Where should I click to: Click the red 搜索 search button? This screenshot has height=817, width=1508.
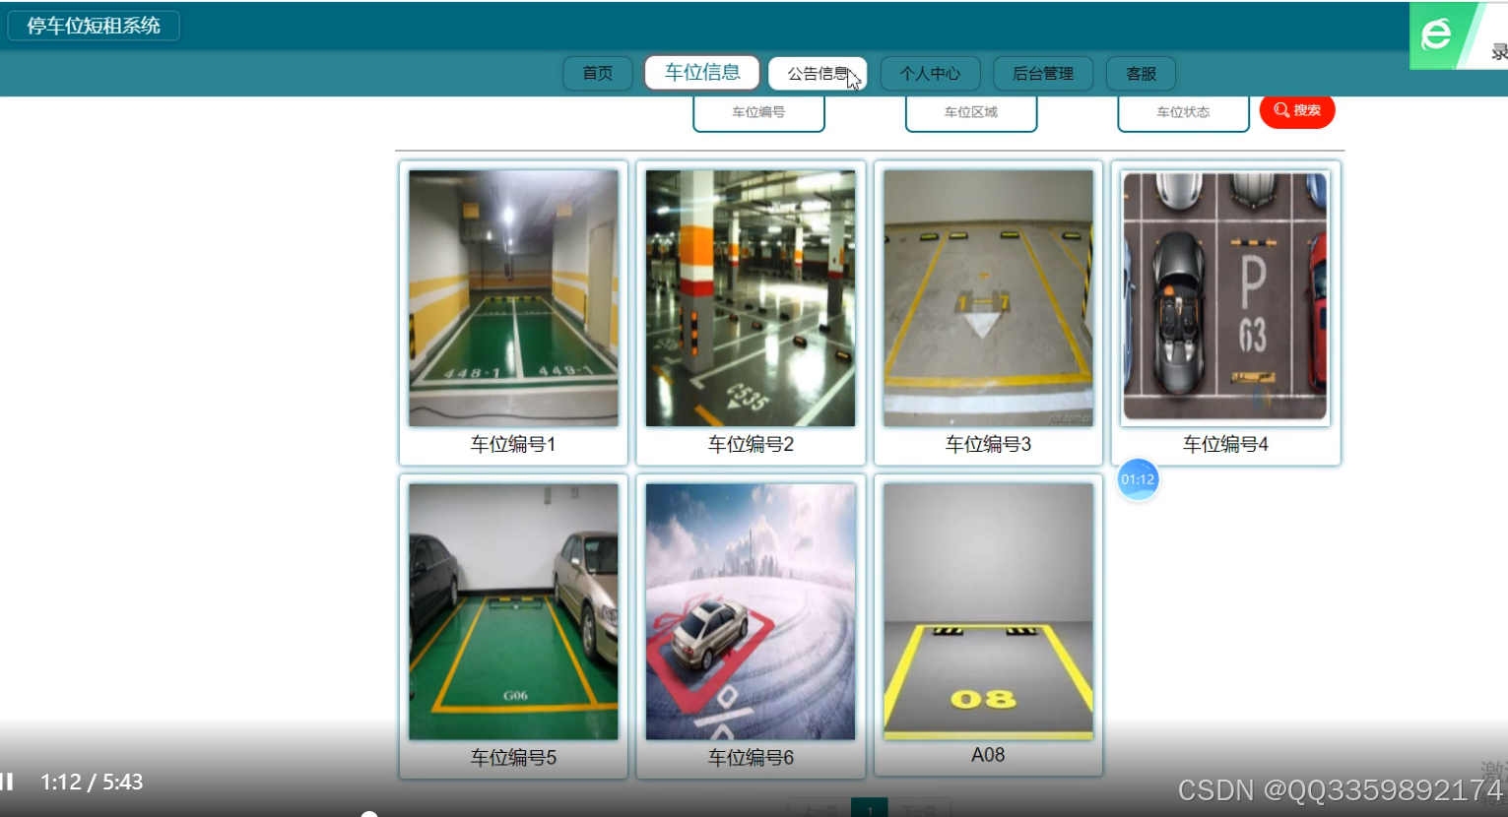pos(1297,110)
